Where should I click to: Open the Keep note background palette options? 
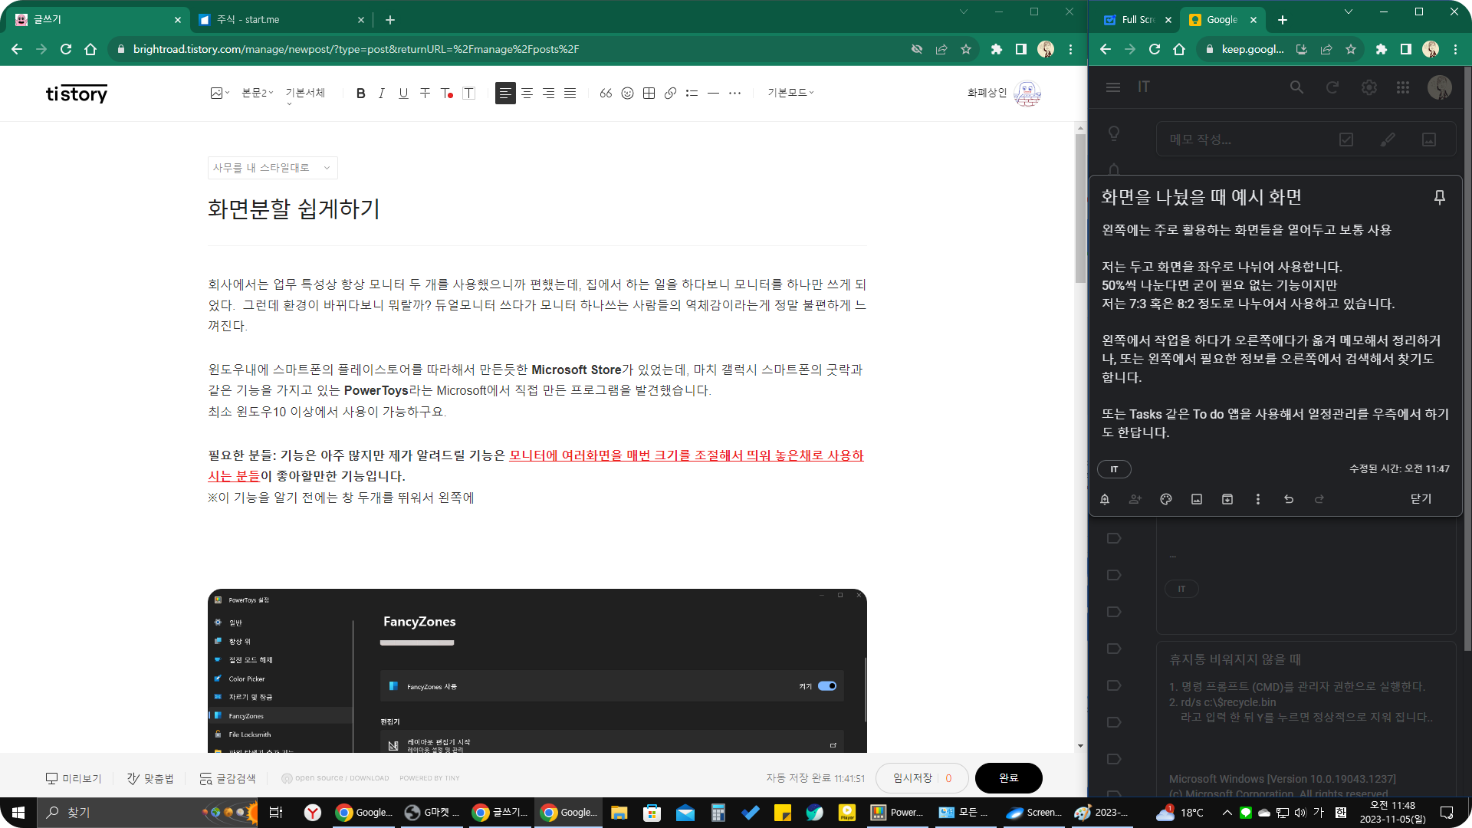point(1166,499)
